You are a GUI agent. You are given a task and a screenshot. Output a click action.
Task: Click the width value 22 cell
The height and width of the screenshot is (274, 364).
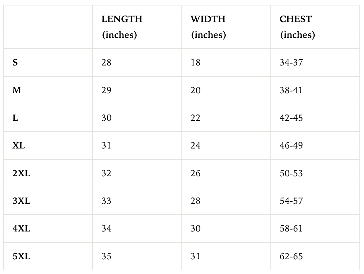(226, 118)
